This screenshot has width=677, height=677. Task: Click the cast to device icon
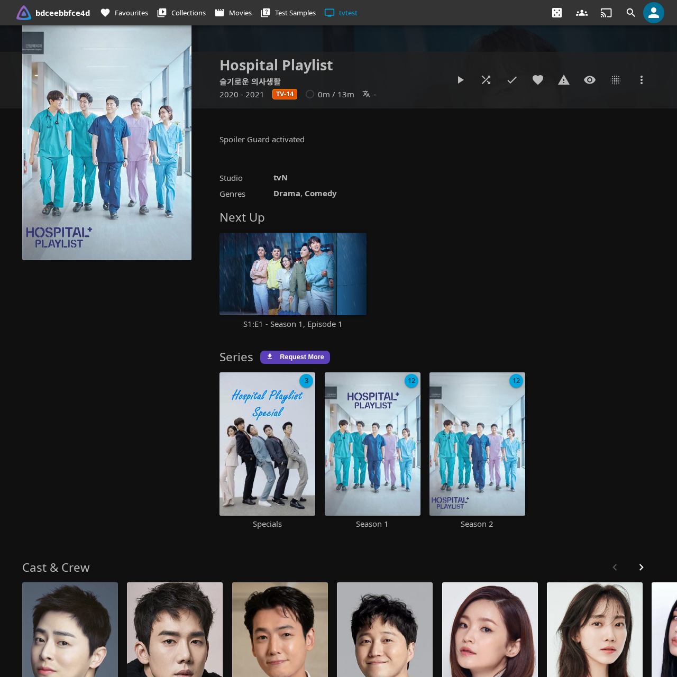click(x=606, y=13)
